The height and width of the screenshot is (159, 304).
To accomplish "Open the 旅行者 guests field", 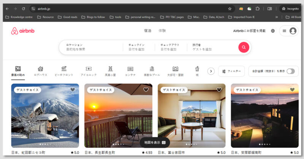I will [x=212, y=47].
